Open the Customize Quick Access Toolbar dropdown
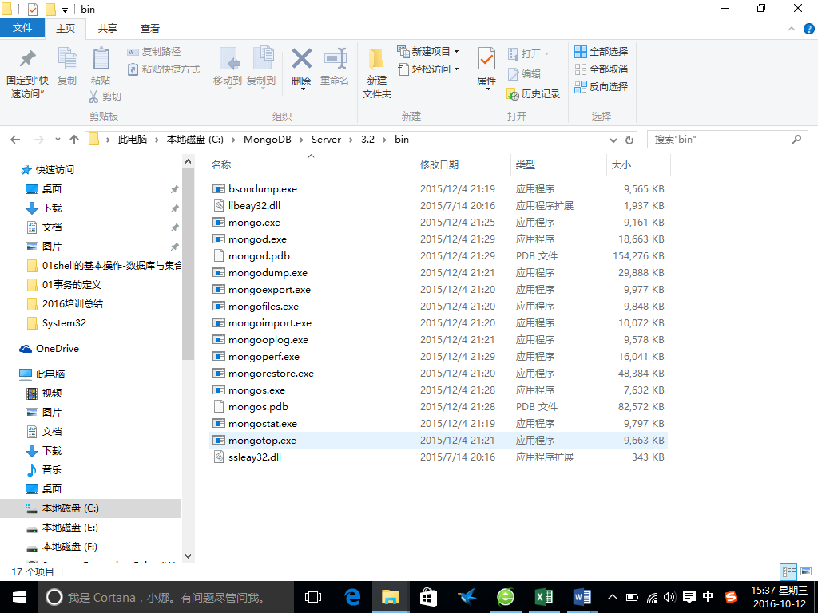The image size is (818, 613). 65,10
